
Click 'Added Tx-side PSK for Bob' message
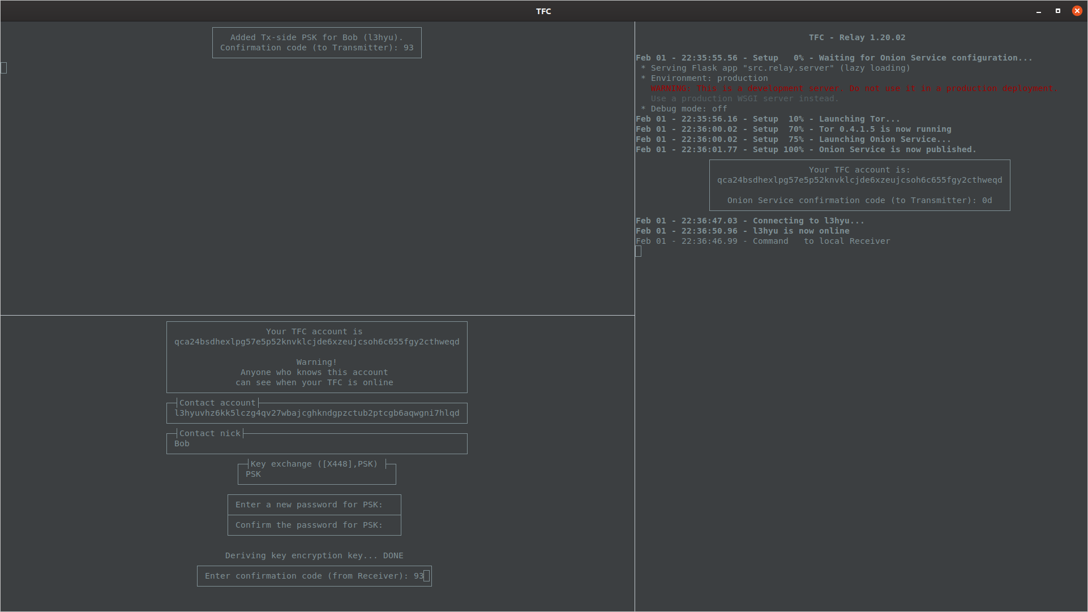(x=316, y=37)
